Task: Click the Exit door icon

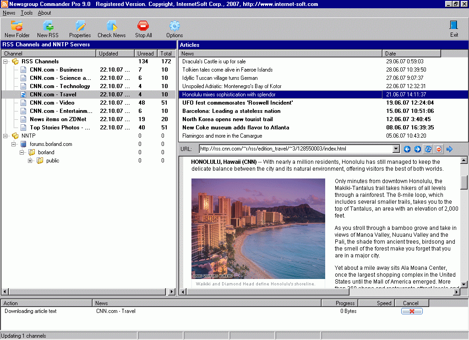Action: pos(454,26)
